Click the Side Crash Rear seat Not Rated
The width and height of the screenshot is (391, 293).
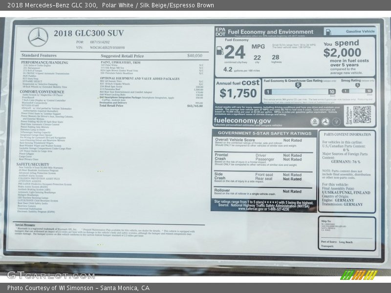pos(292,179)
